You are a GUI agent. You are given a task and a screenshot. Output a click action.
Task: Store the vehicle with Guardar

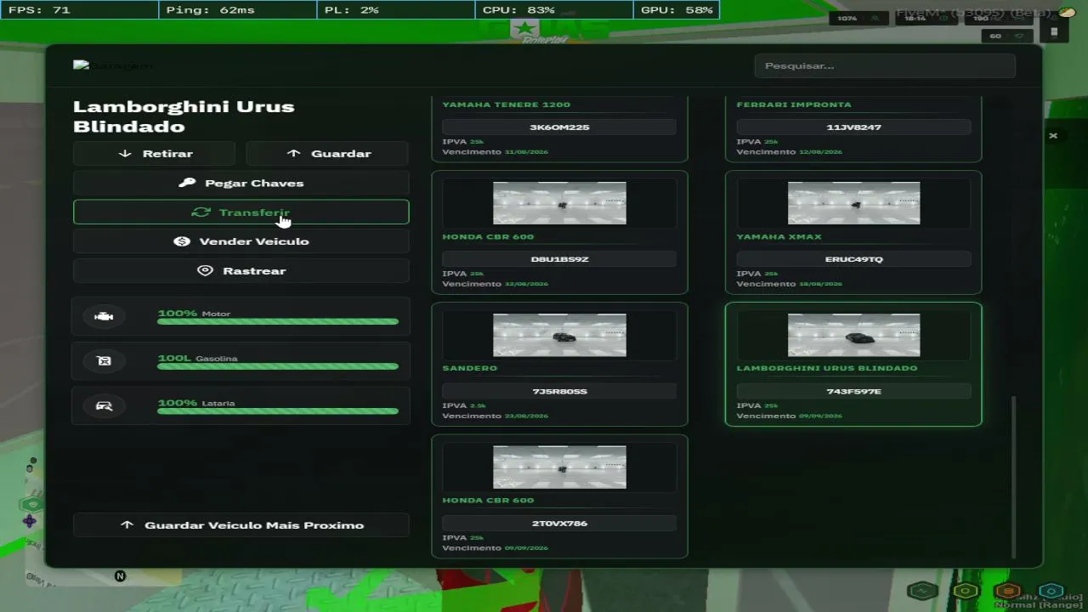[327, 154]
